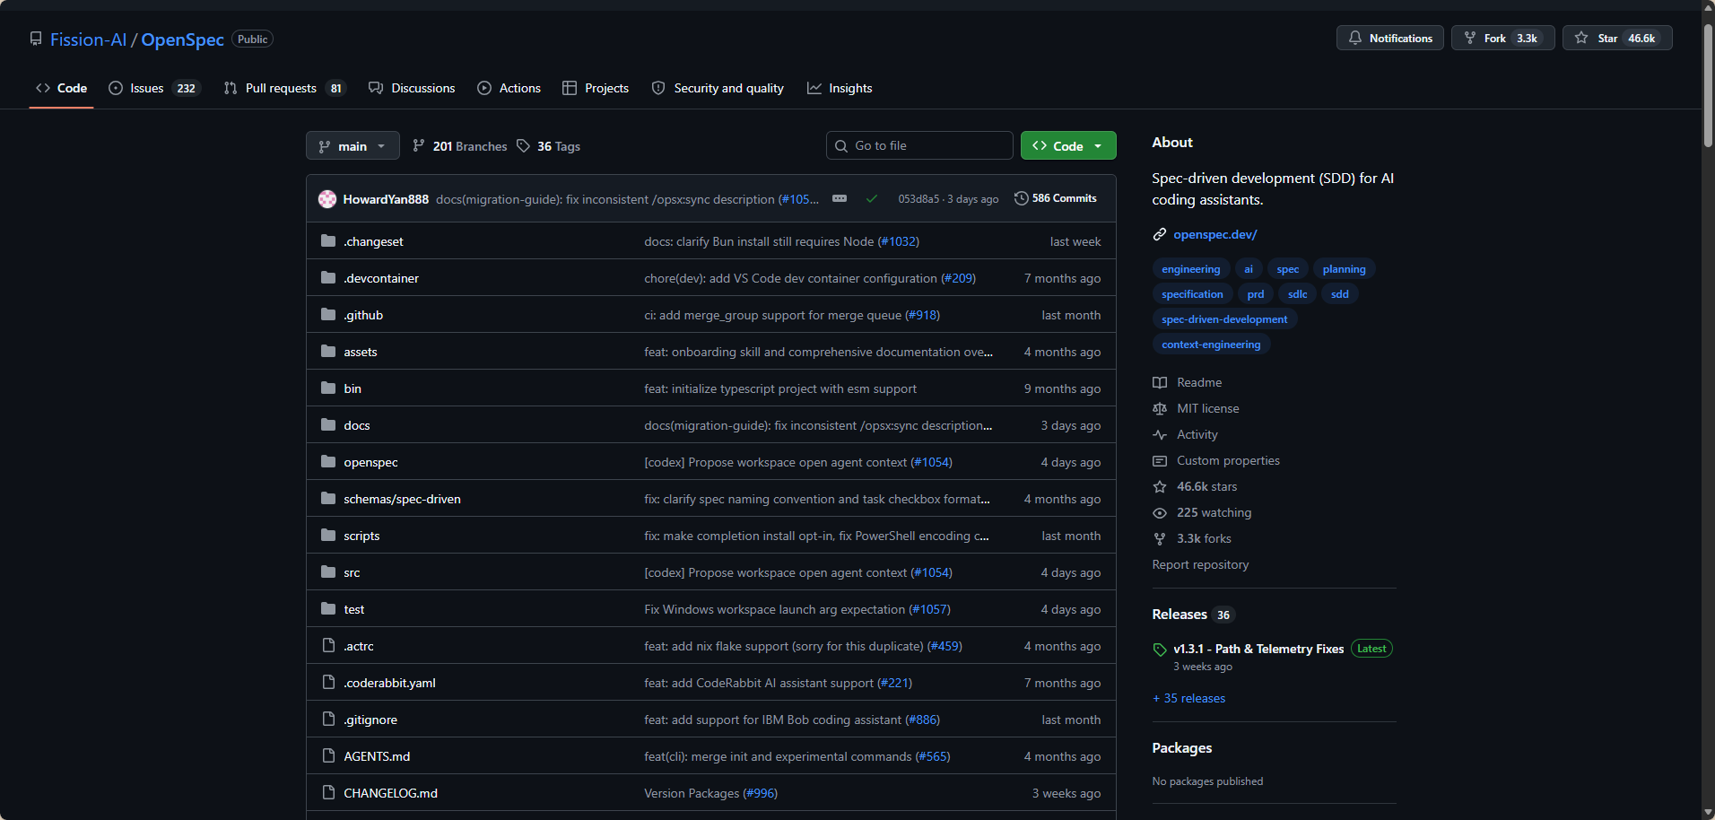The image size is (1715, 820).
Task: Open the Security and quality tab
Action: pos(718,88)
